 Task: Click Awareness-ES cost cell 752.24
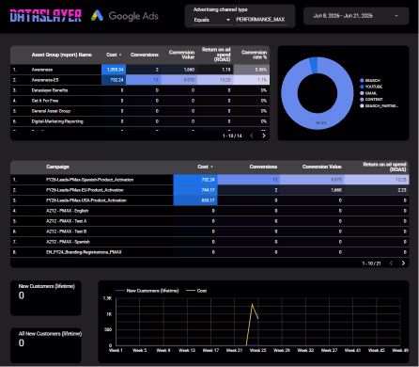(x=114, y=80)
